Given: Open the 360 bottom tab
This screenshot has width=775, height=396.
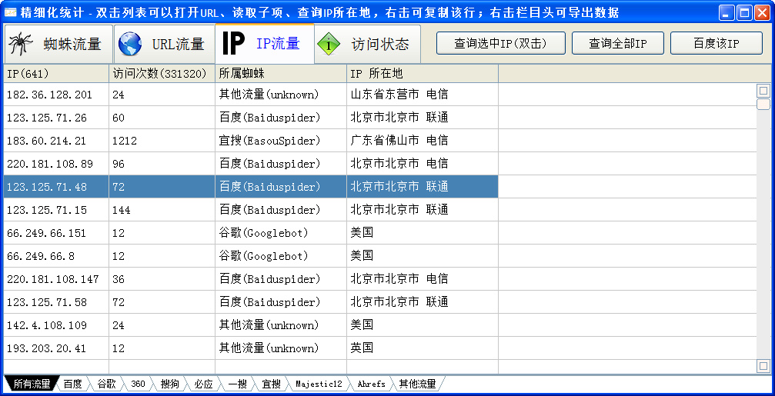Looking at the screenshot, I should click(x=139, y=384).
